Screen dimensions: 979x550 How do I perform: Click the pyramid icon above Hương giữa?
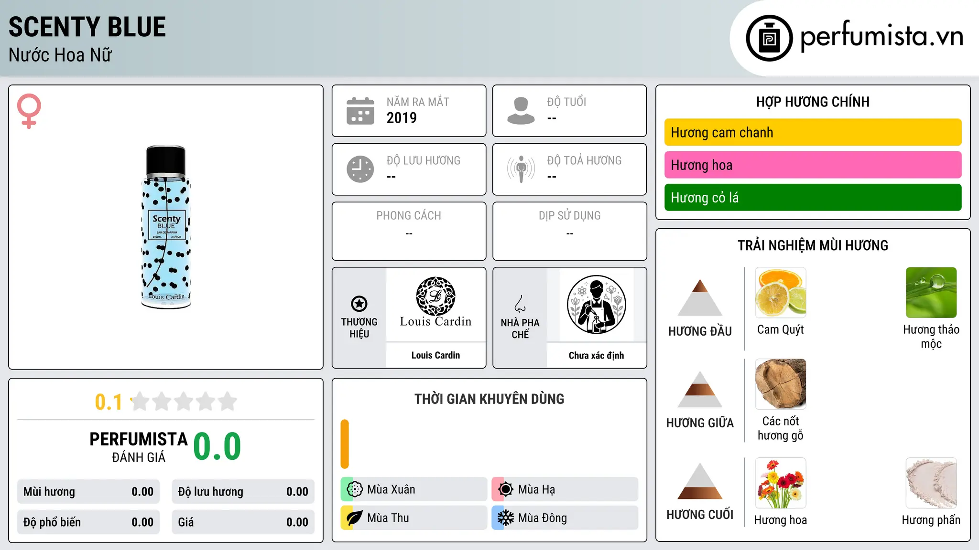pyautogui.click(x=700, y=389)
